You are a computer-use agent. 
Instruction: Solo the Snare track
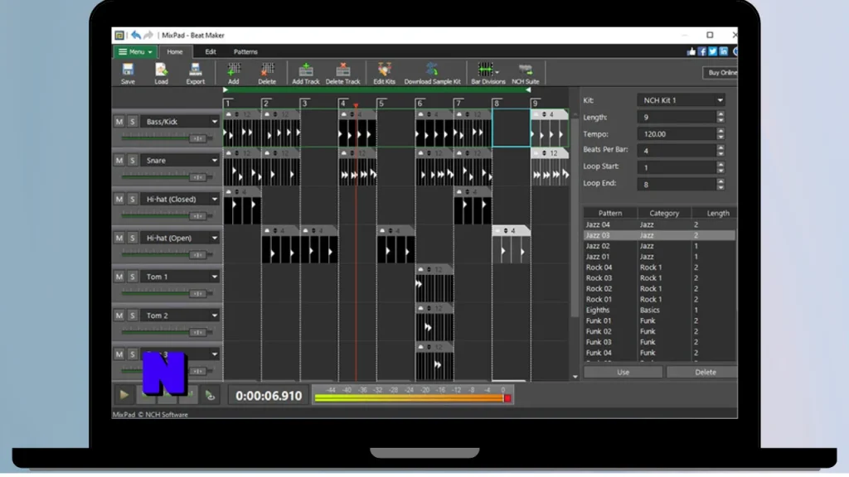click(x=132, y=161)
